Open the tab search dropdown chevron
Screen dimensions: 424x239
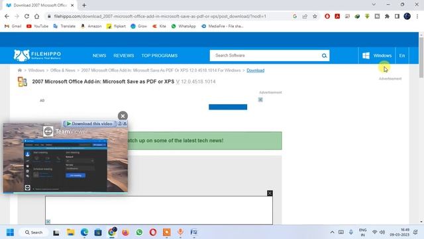(374, 5)
